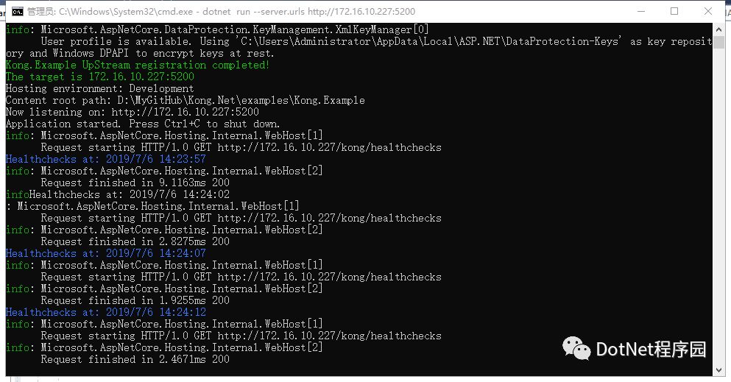Screen dimensions: 731x382
Task: Click 'ory and Windows DPAPI to encrypt' line
Action: (140, 53)
